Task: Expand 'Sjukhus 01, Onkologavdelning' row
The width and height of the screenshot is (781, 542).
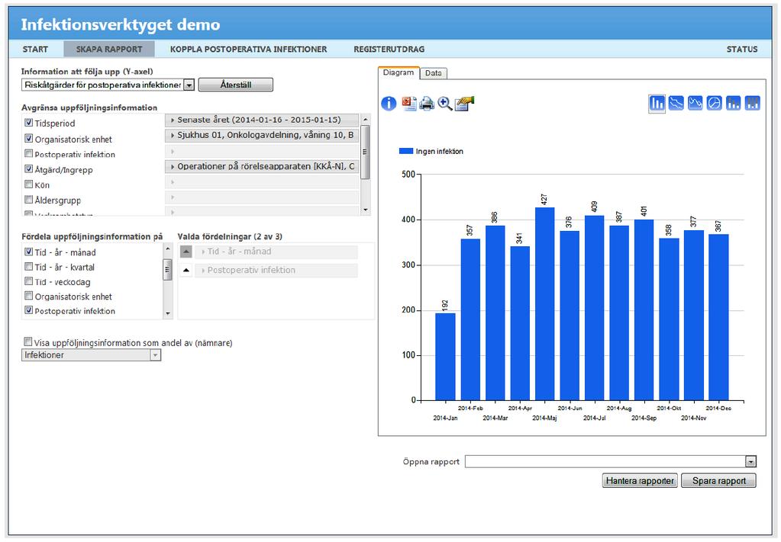Action: [262, 135]
